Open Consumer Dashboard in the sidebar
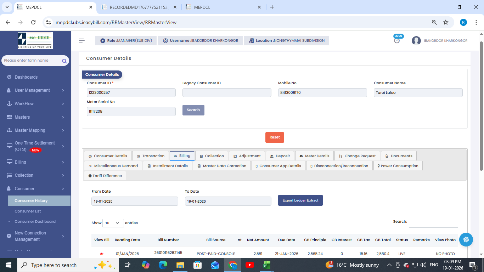The height and width of the screenshot is (272, 484). tap(35, 221)
